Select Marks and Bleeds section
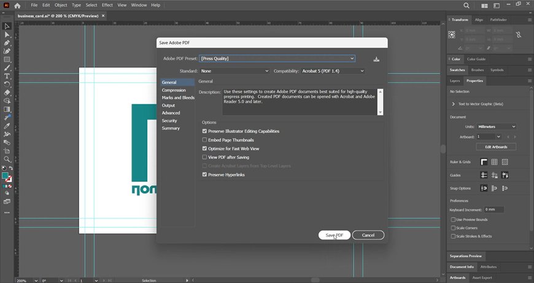Viewport: 534px width, 283px height. coord(178,97)
